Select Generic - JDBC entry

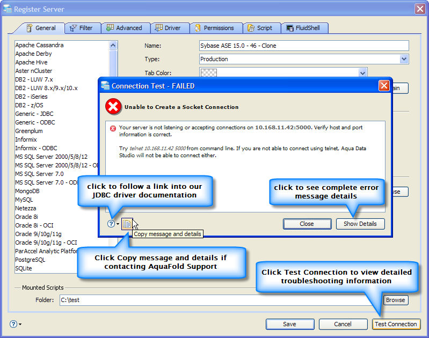click(x=34, y=114)
